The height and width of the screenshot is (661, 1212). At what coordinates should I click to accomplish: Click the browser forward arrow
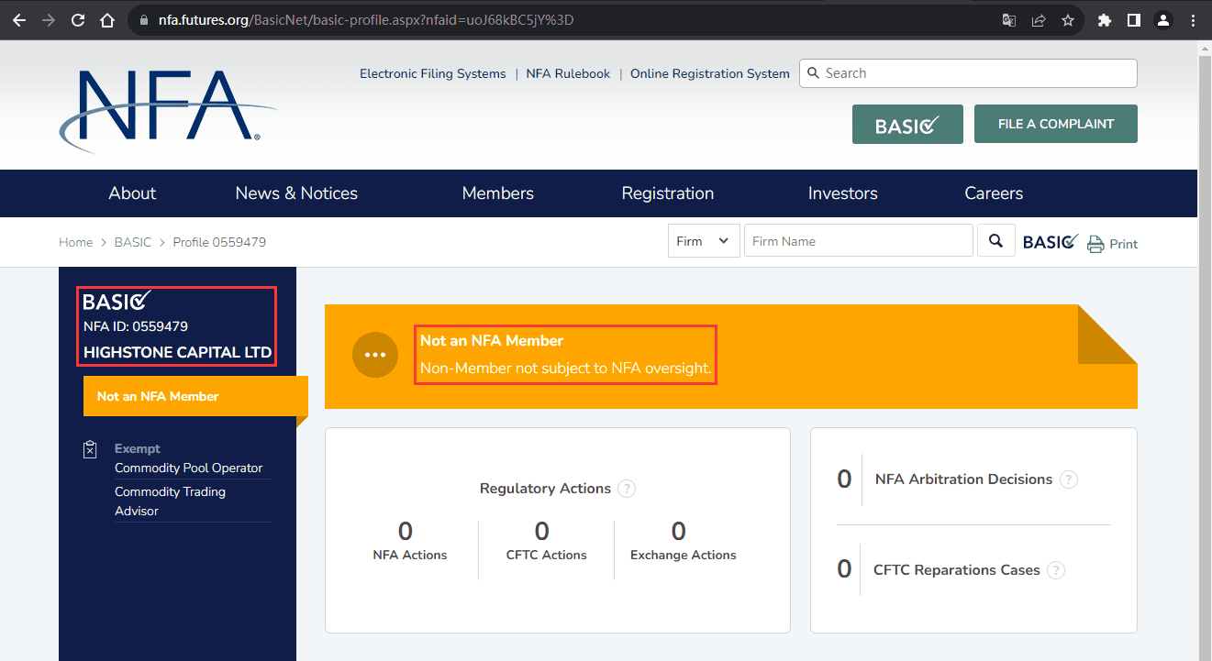point(49,19)
